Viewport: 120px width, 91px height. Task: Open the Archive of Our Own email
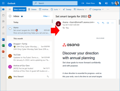(x=29, y=68)
